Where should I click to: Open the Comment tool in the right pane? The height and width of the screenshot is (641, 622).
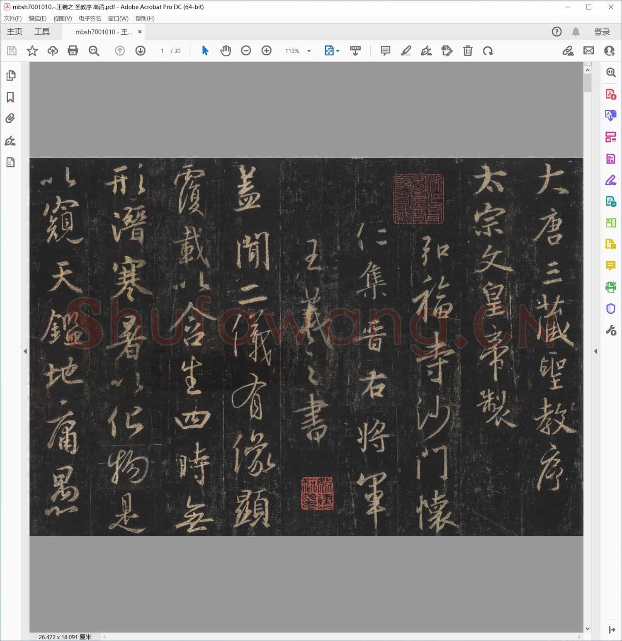tap(610, 266)
